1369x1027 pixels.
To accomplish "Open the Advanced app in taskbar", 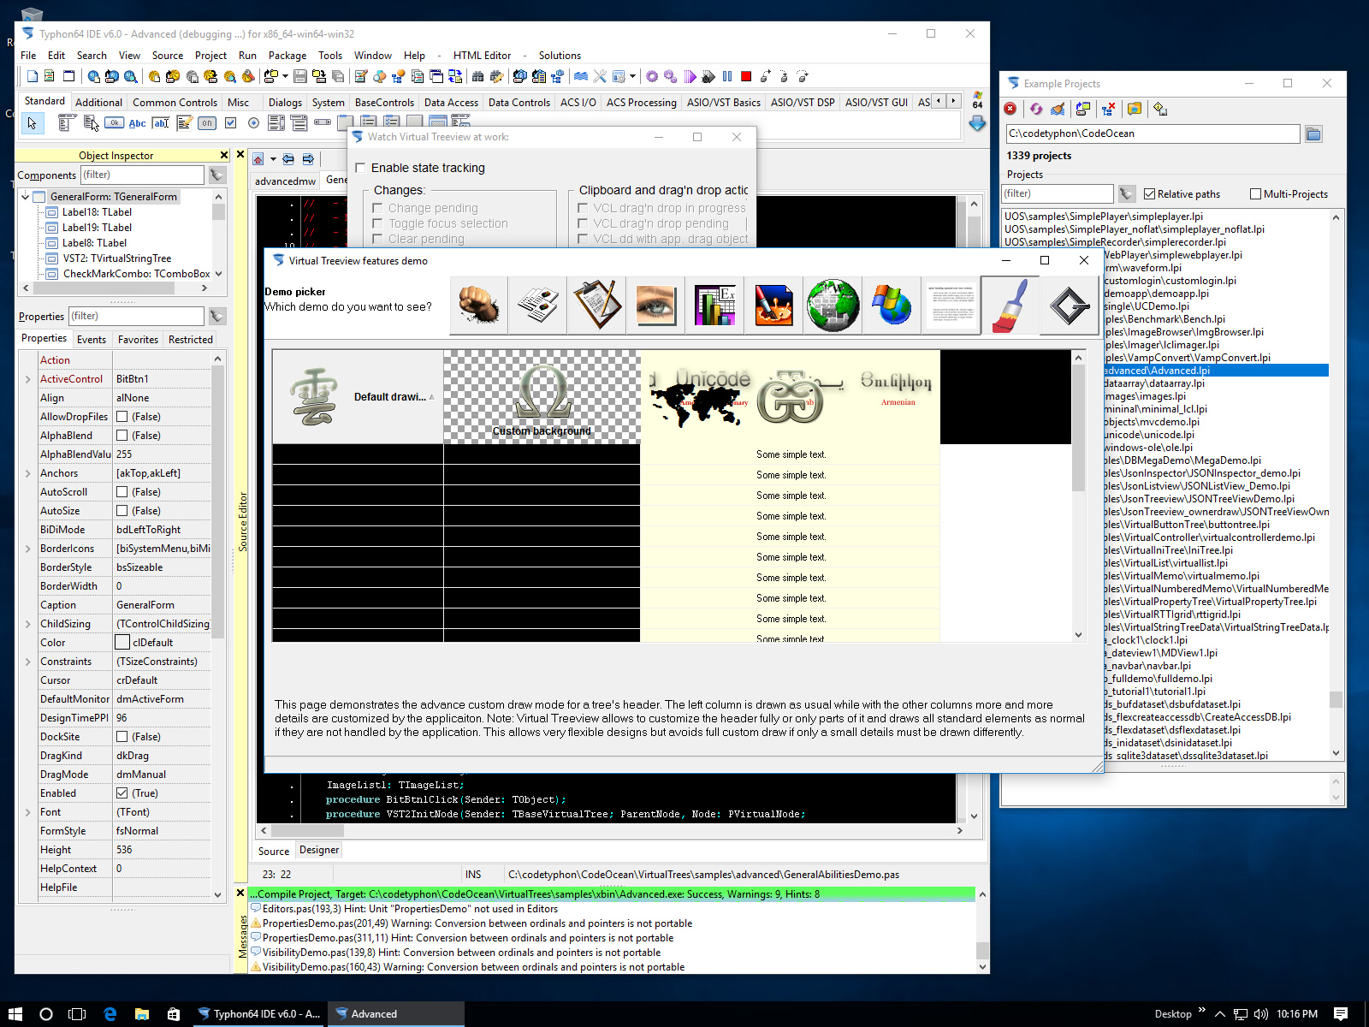I will pos(396,1014).
